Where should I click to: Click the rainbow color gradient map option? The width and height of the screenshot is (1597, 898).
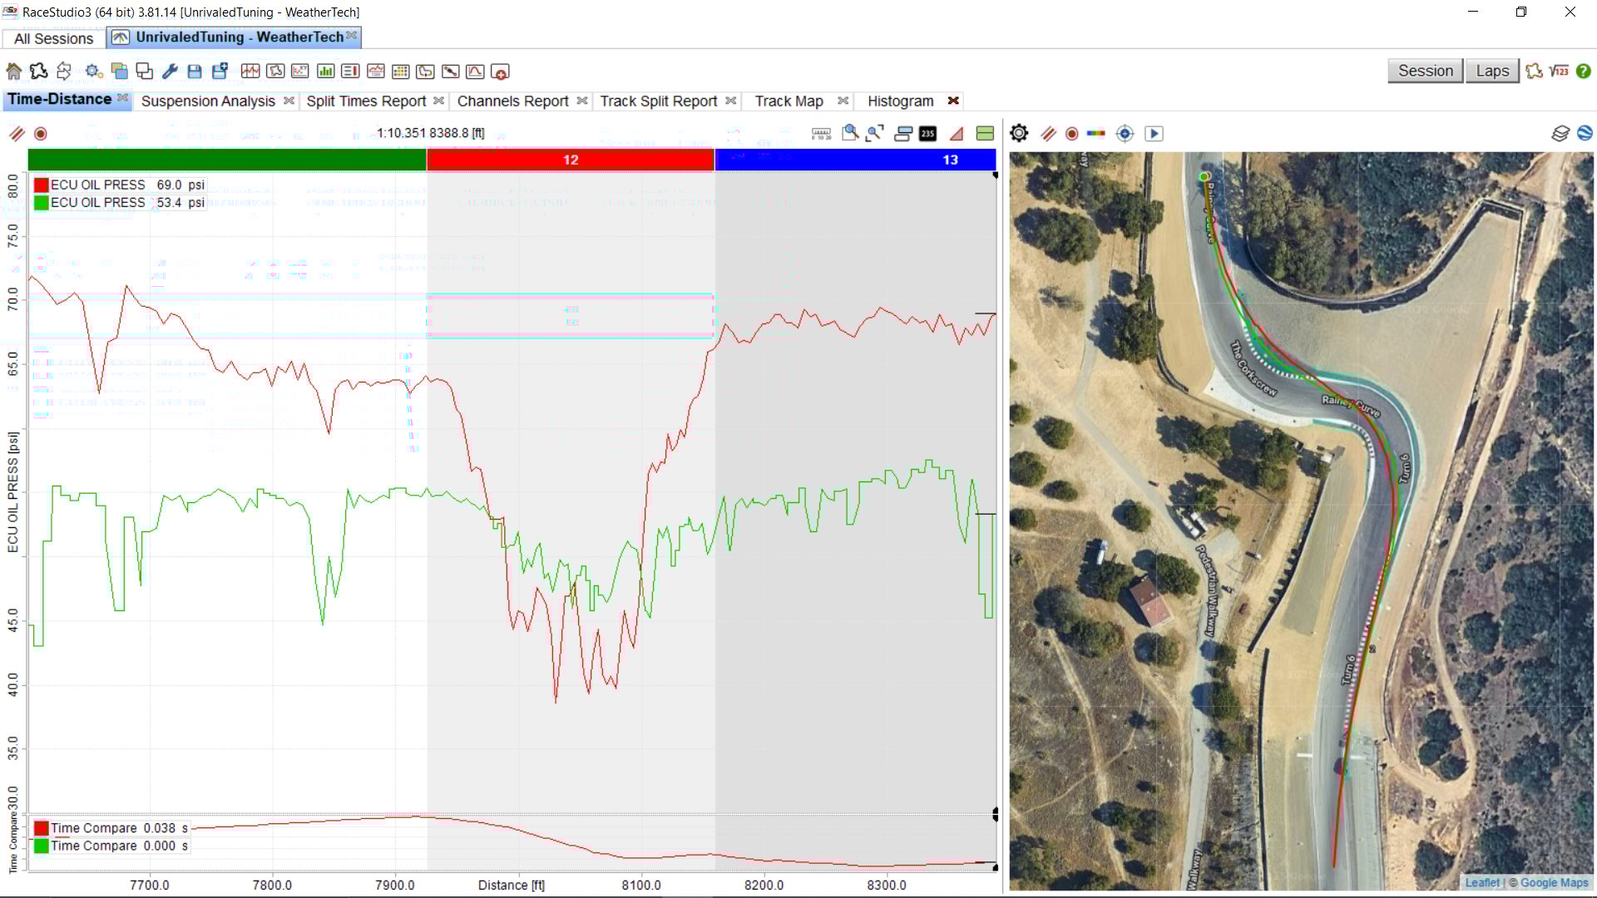(x=1096, y=133)
